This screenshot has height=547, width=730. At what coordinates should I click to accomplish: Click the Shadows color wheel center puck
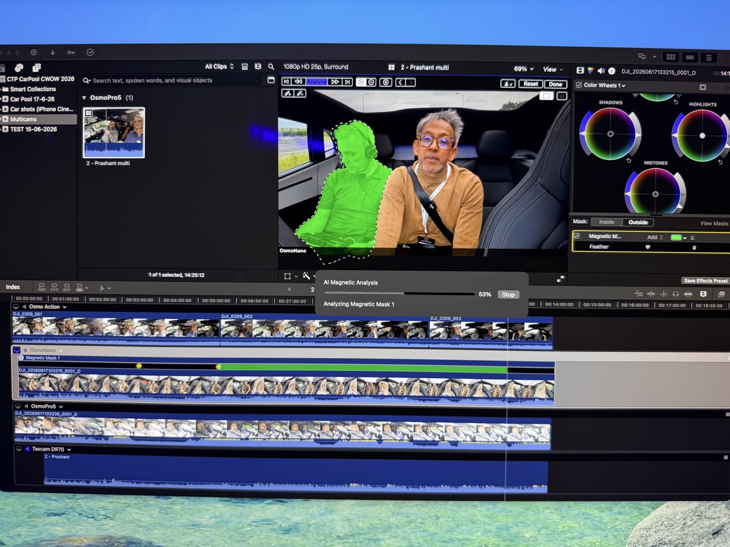pyautogui.click(x=610, y=134)
